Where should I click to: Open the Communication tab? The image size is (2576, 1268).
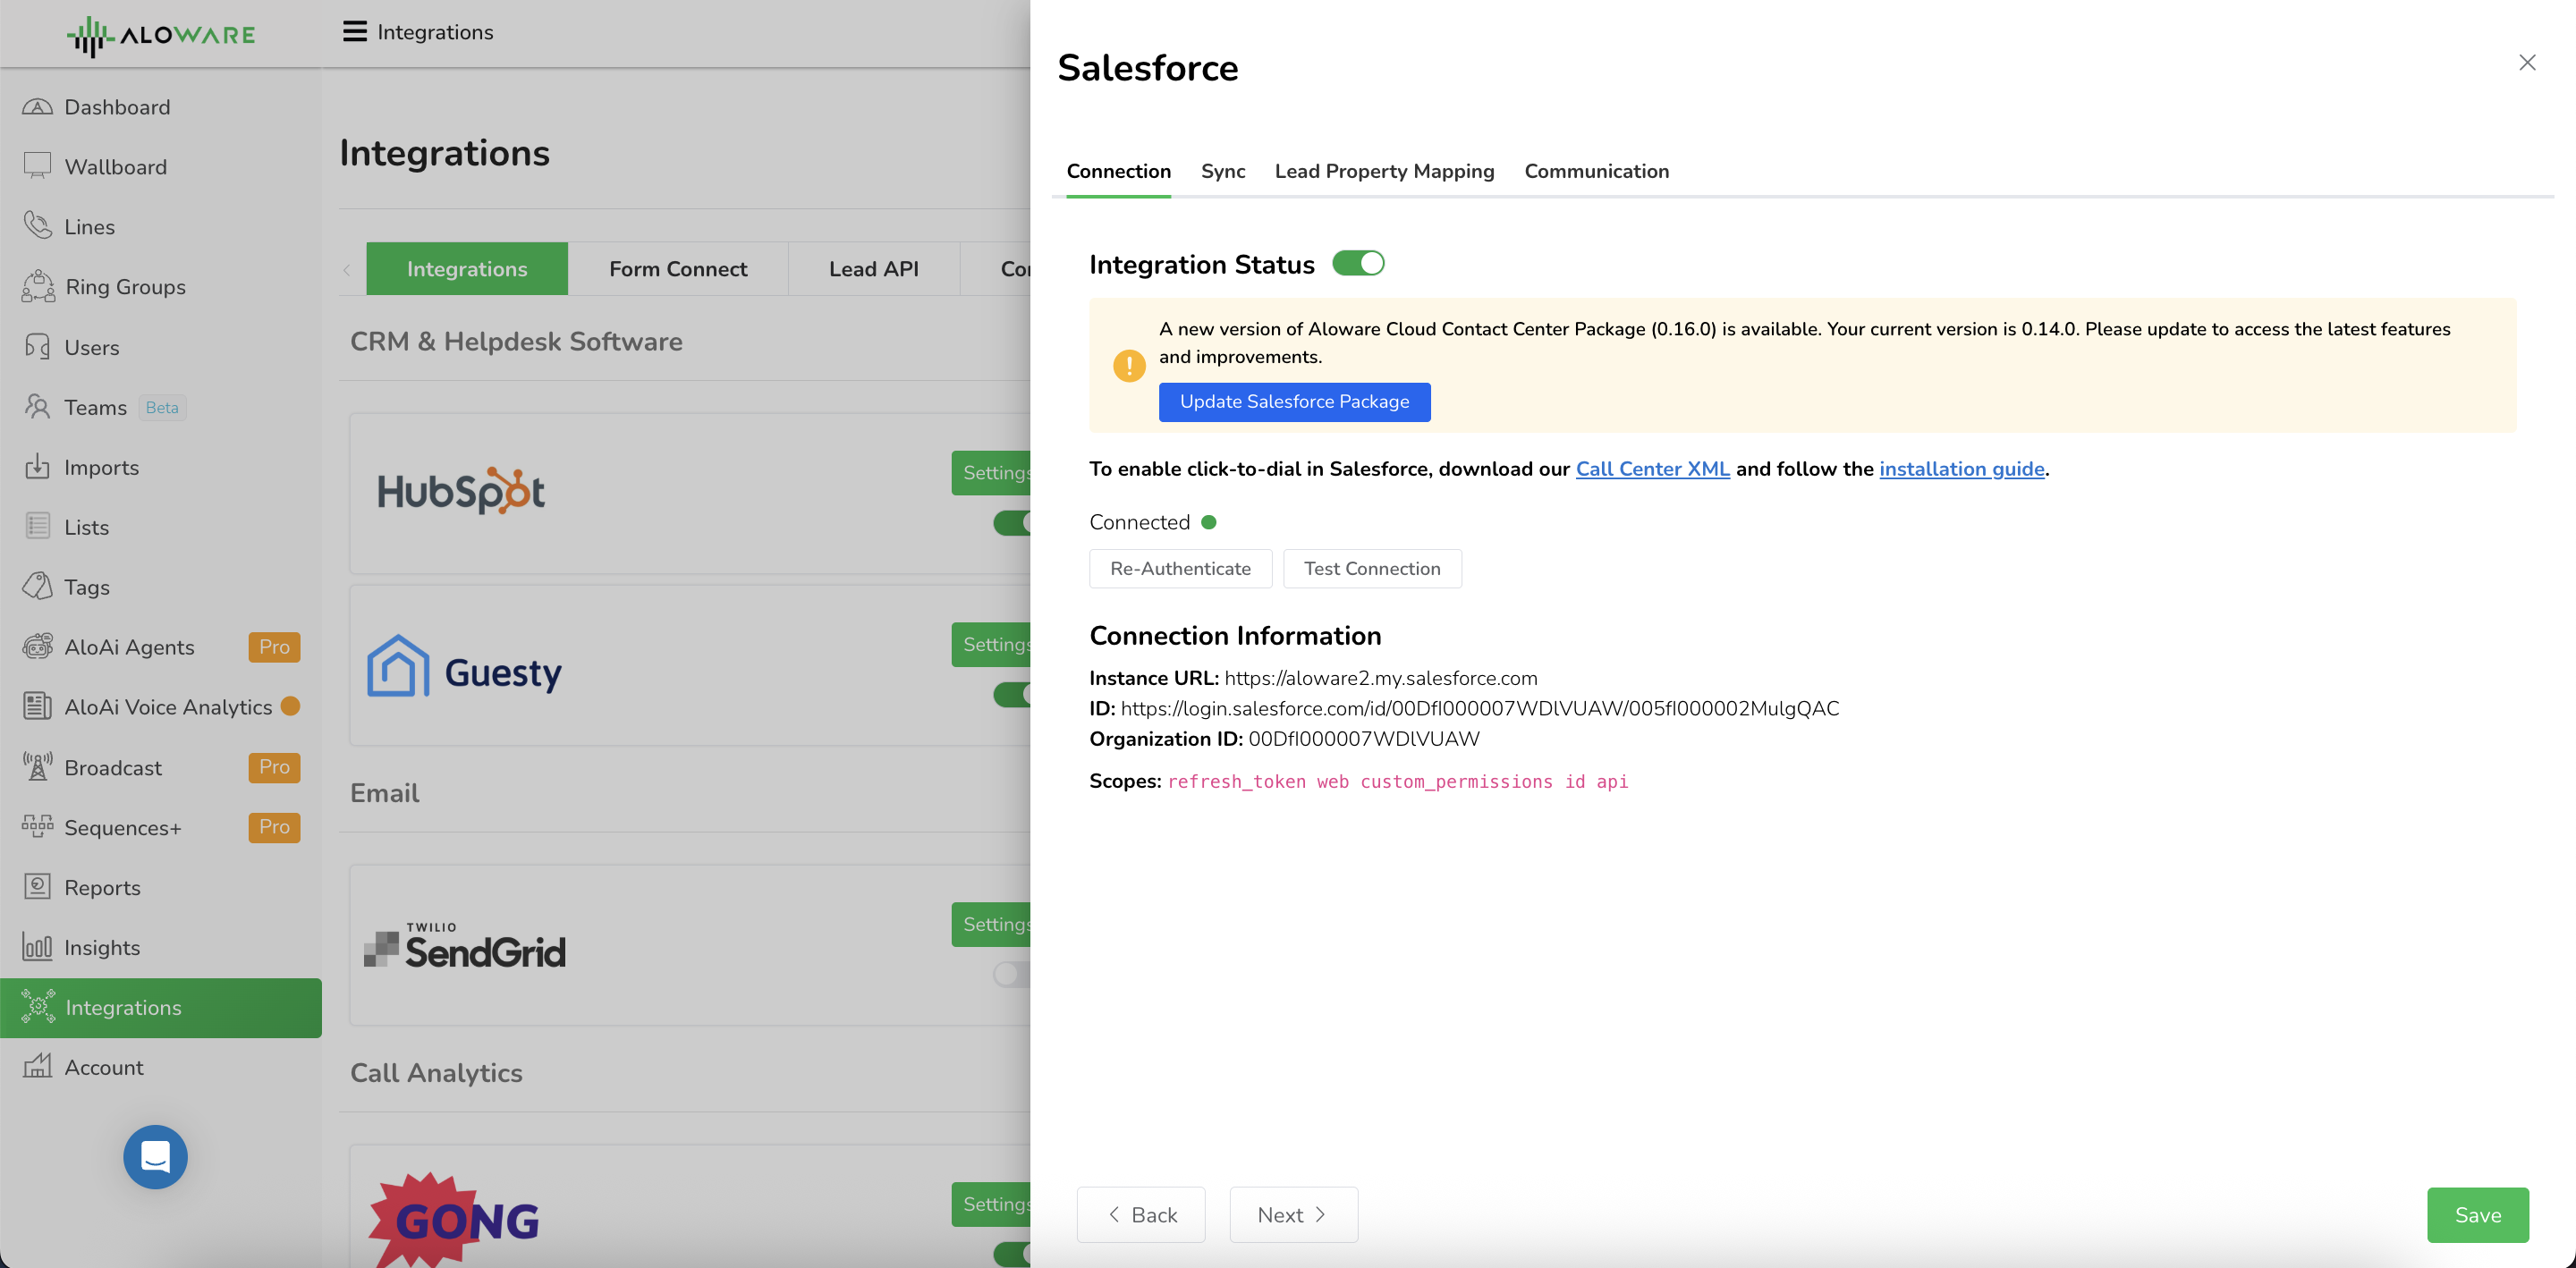click(1596, 171)
